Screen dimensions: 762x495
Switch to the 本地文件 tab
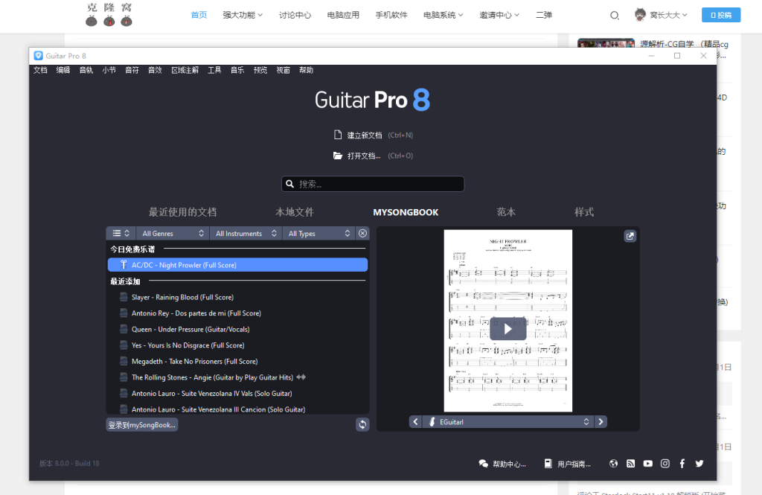[295, 212]
